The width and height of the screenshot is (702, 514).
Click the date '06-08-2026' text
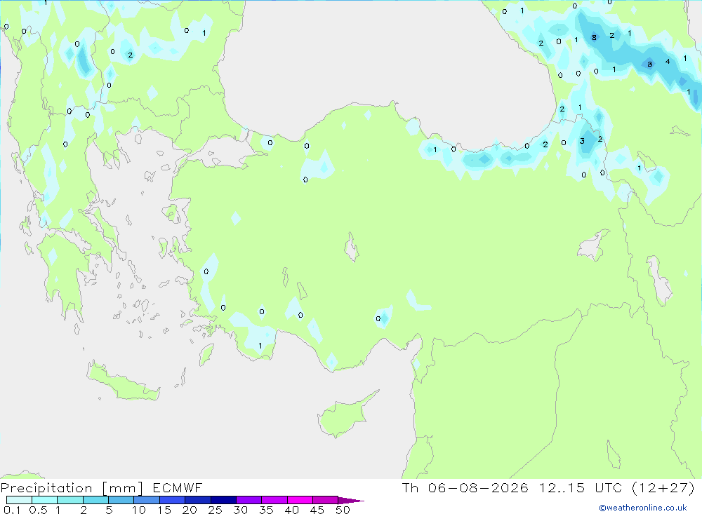coord(478,487)
